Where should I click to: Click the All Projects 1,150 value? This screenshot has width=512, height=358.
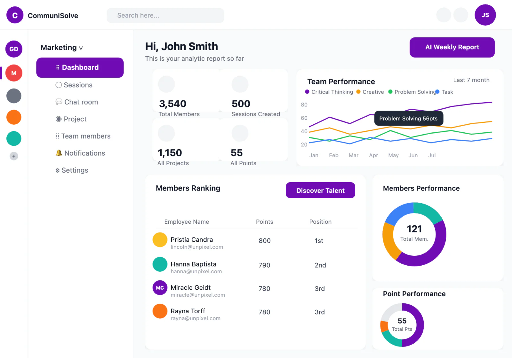[x=170, y=153]
